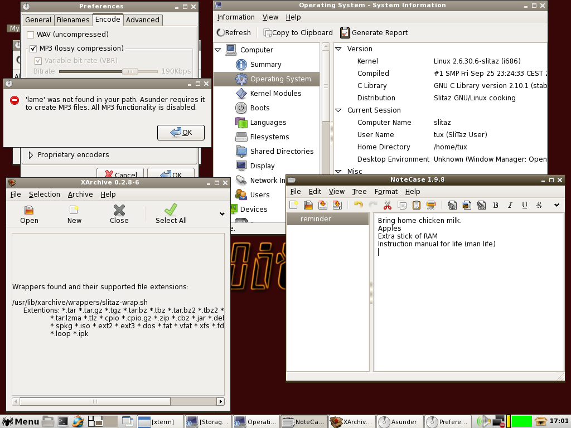The image size is (571, 428).
Task: Switch to the General tab in Preferences
Action: [38, 20]
